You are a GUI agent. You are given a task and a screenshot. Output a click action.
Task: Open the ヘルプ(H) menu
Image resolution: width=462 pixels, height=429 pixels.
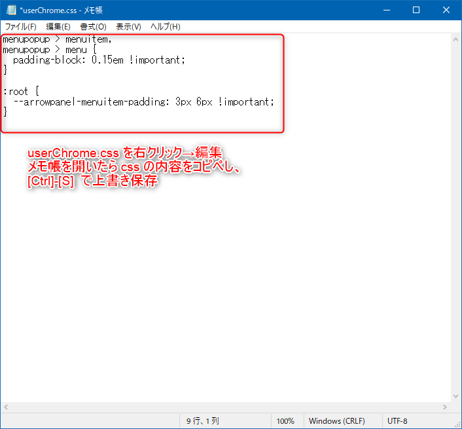(166, 27)
